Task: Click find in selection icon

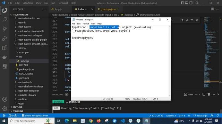Action: coord(192,20)
